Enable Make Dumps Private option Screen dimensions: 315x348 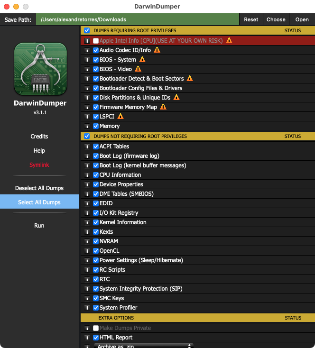pyautogui.click(x=96, y=328)
